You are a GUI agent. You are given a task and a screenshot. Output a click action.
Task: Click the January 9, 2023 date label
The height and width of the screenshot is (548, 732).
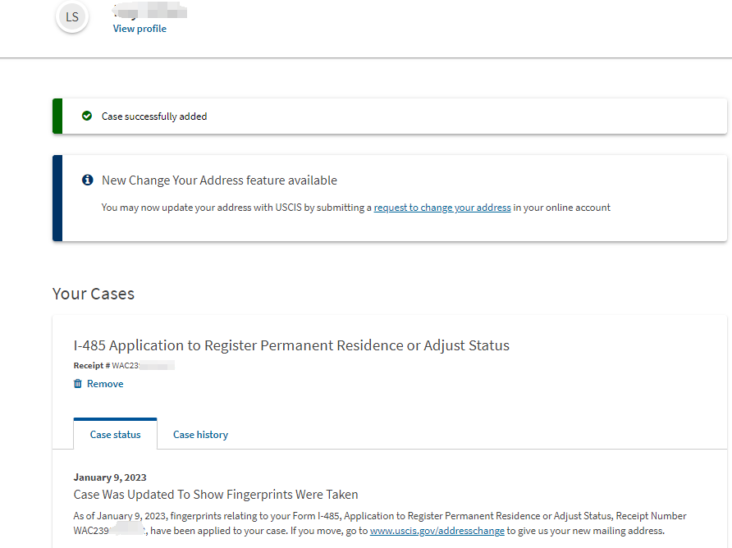pos(110,477)
